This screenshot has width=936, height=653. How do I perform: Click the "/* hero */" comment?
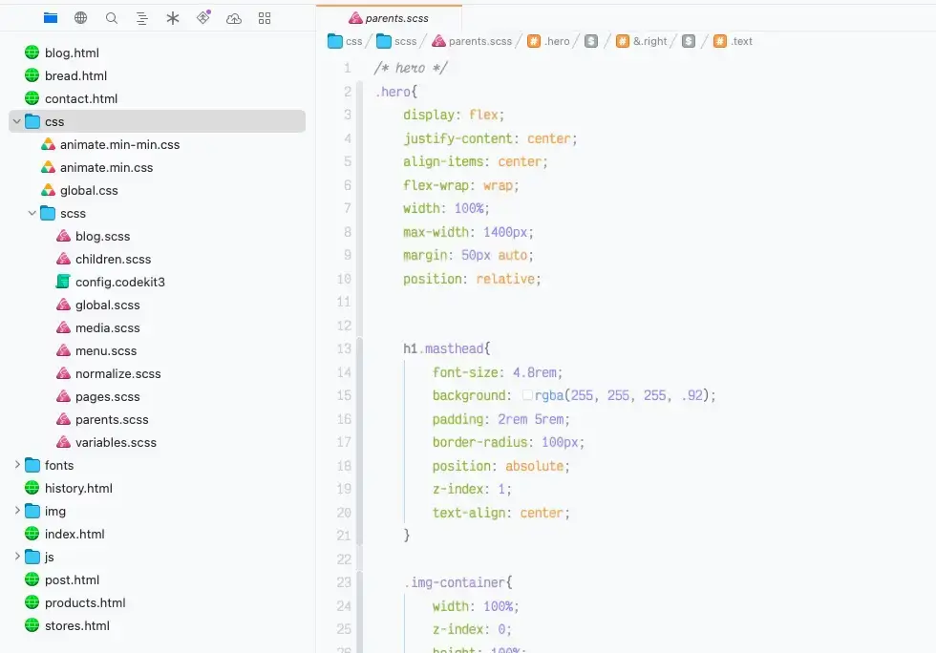click(411, 68)
